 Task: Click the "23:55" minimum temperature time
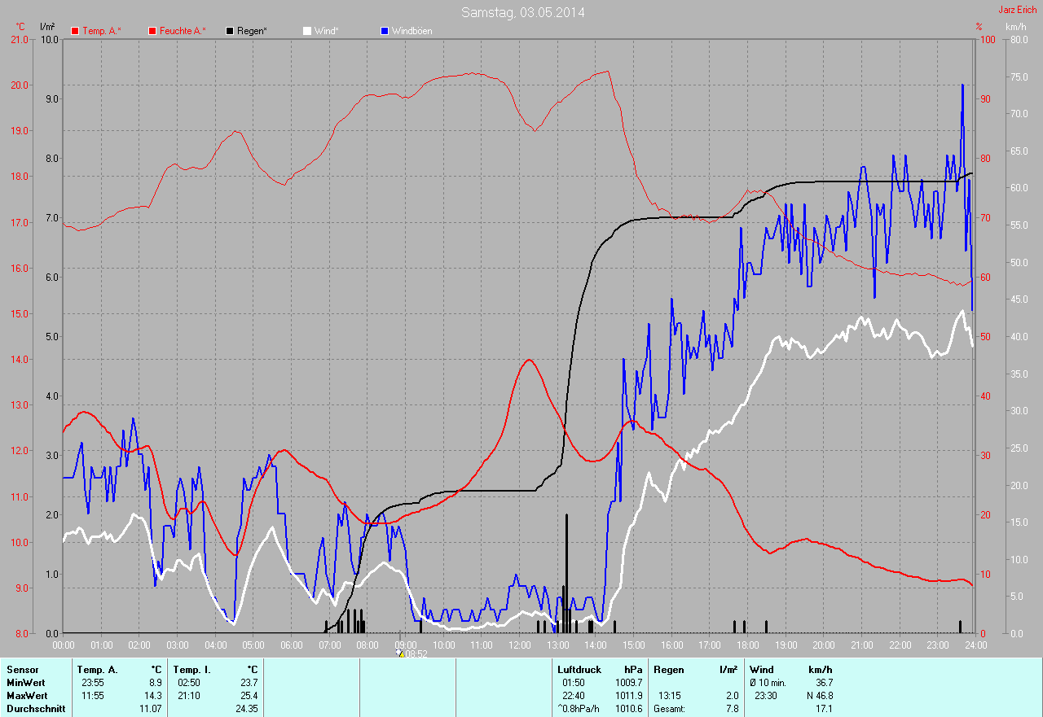pos(93,683)
